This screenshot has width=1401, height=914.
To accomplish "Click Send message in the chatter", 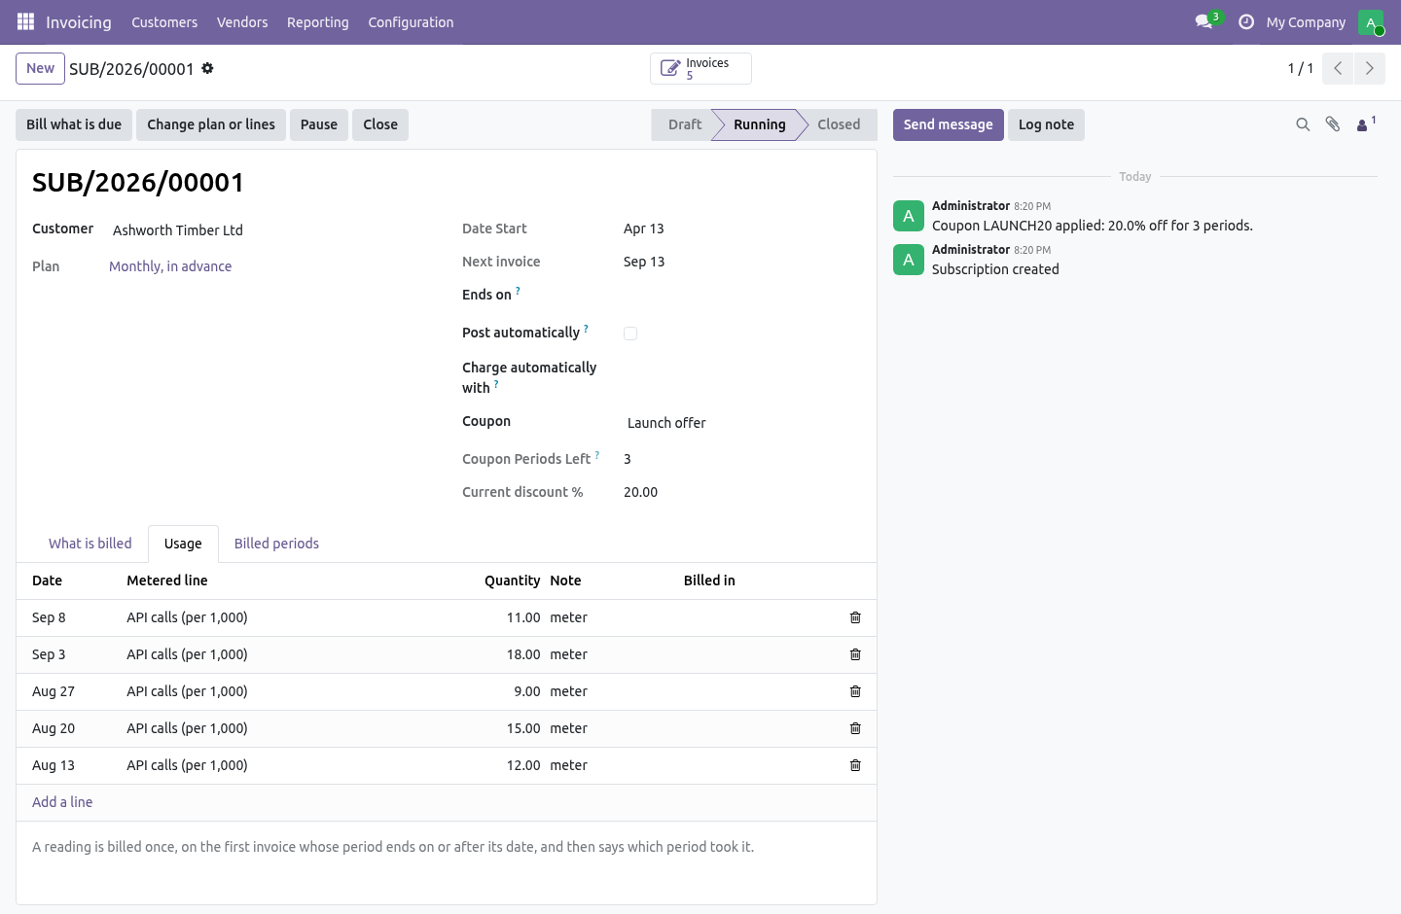I will pos(949,124).
